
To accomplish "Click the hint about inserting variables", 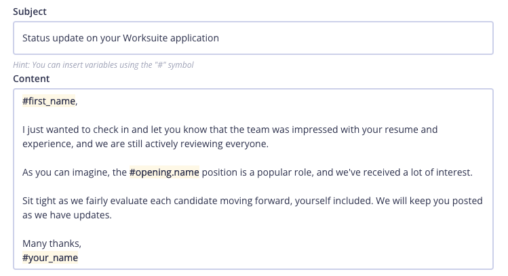I will 109,65.
